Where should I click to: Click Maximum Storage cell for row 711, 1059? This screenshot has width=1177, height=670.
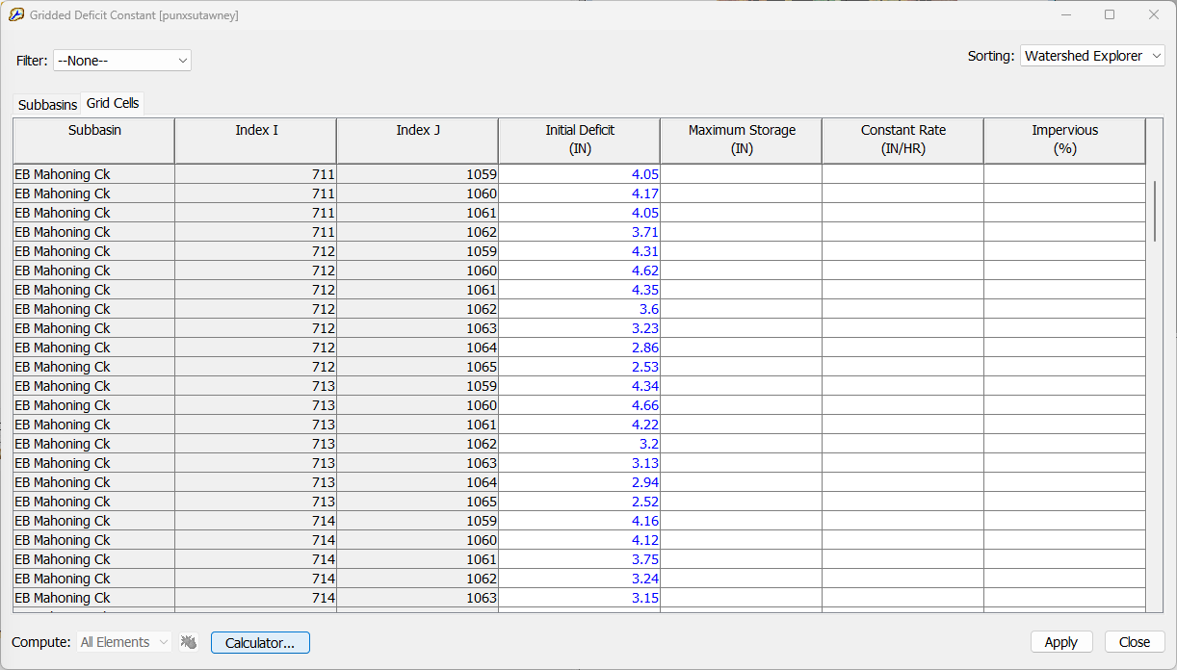(742, 174)
